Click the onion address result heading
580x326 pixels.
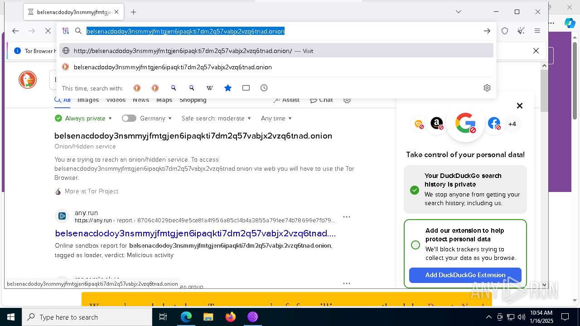(193, 136)
